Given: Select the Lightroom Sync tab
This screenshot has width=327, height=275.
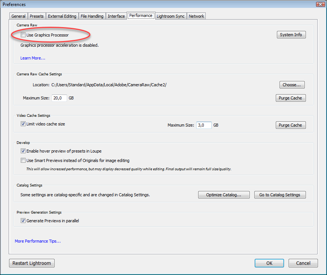Looking at the screenshot, I should (170, 16).
